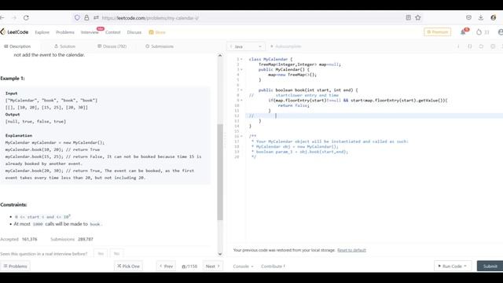Open the Problems list button
The image size is (503, 283).
[15, 266]
